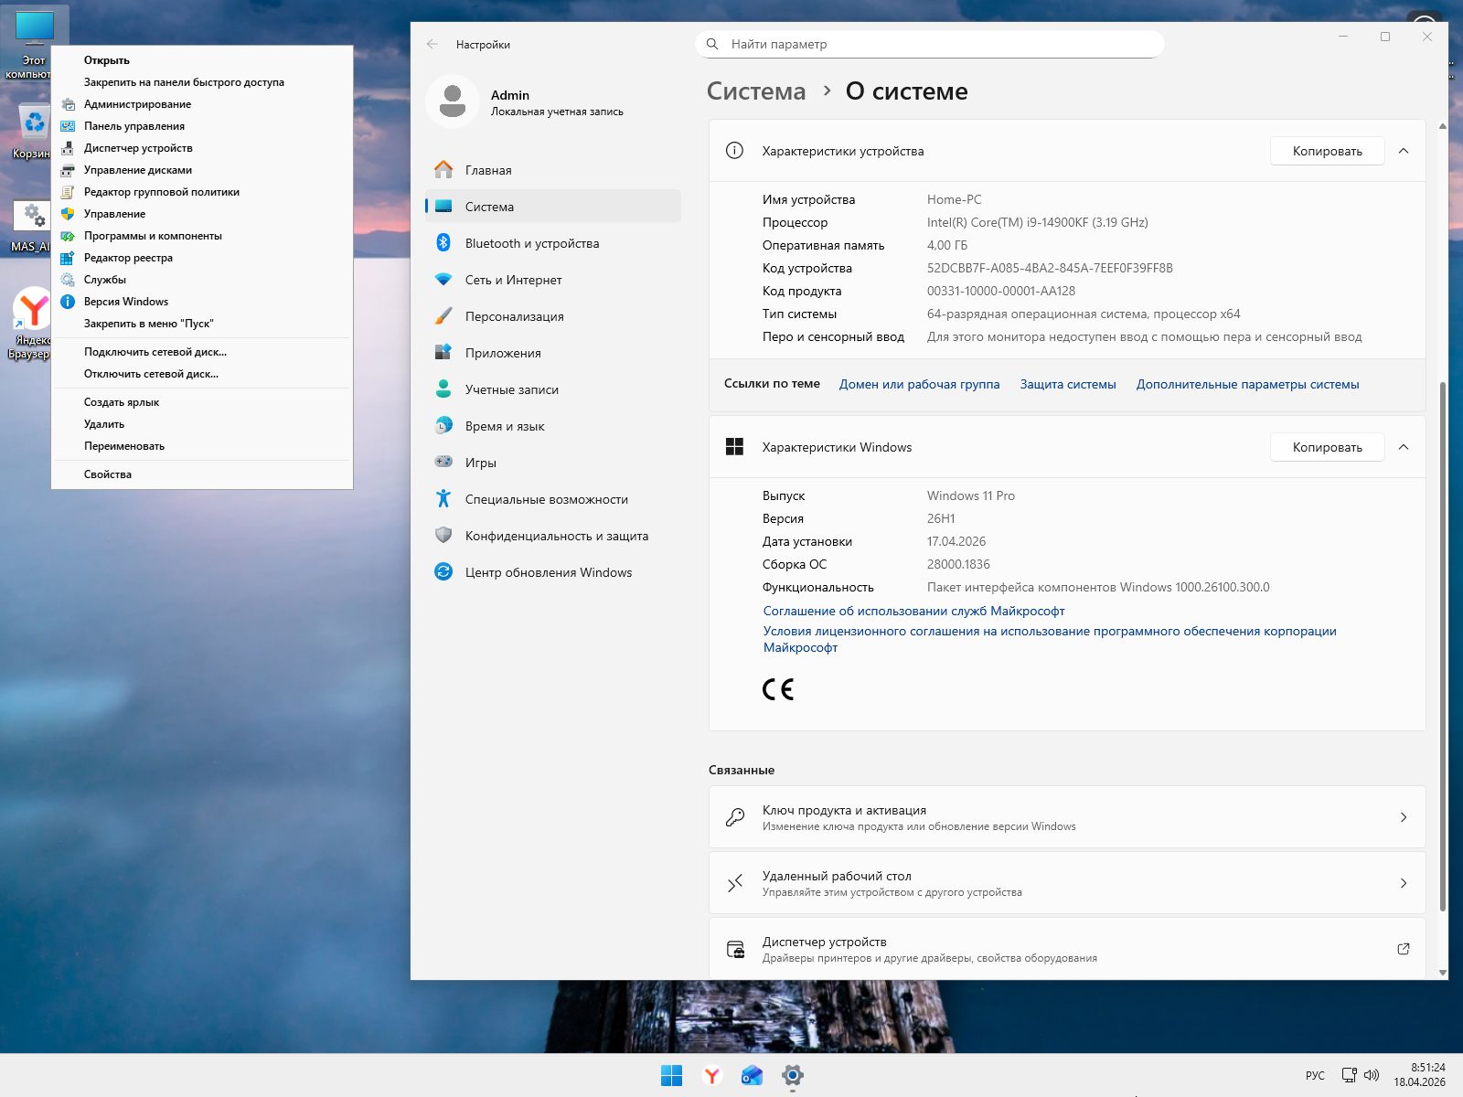Screen dimensions: 1463x1097
Task: Choose Диспетчер устройств in the context menu
Action: click(x=138, y=148)
